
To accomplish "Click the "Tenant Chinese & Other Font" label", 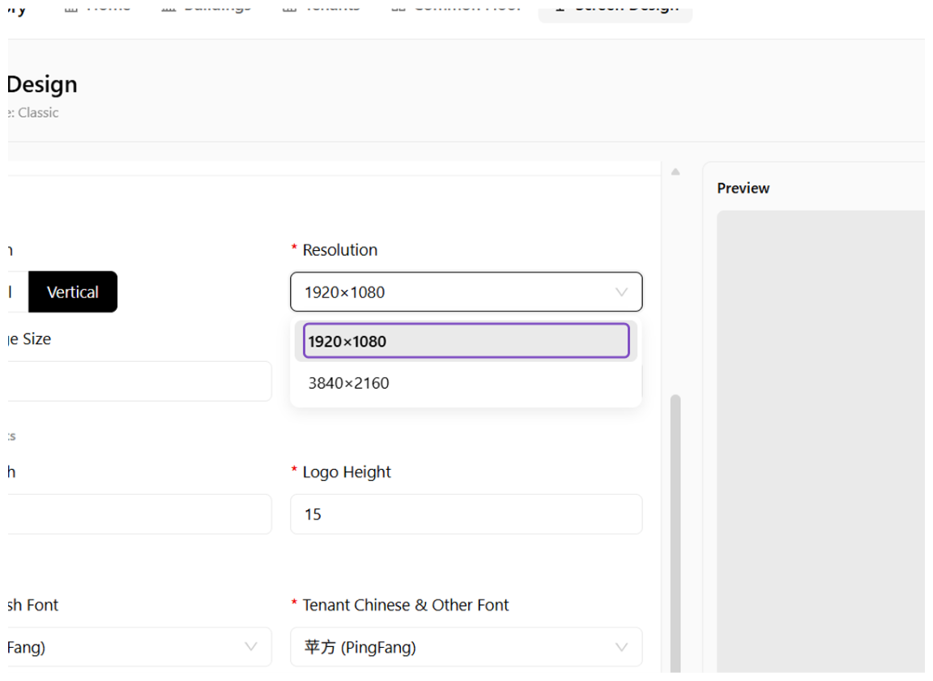I will point(406,605).
